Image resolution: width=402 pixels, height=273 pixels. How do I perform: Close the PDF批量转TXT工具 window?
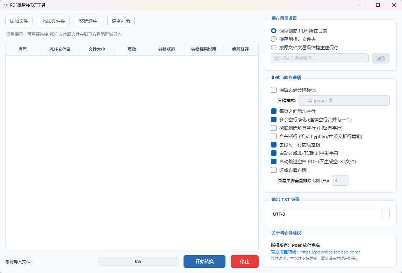394,5
